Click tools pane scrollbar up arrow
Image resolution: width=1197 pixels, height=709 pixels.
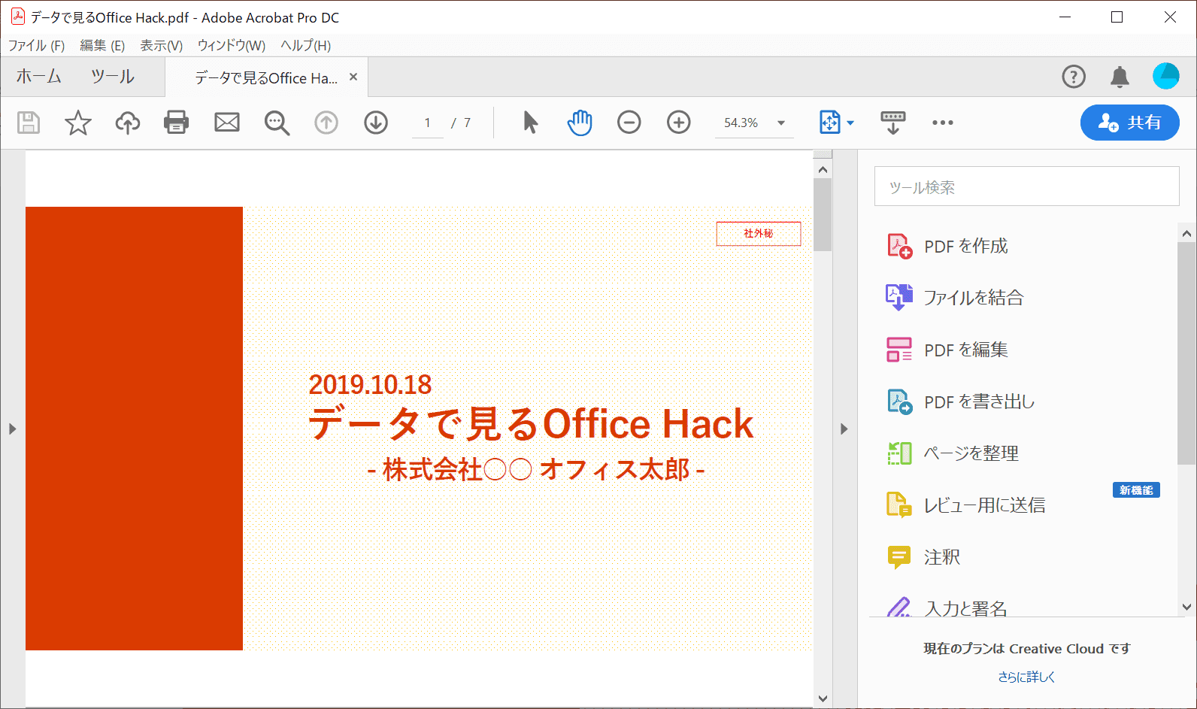coord(1186,234)
